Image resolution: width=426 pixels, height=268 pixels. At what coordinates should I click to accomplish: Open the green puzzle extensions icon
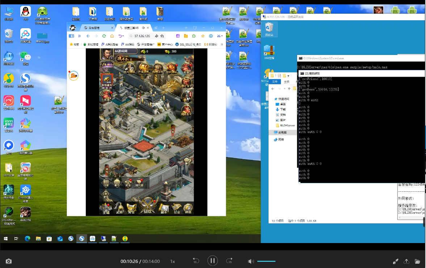[x=194, y=36]
